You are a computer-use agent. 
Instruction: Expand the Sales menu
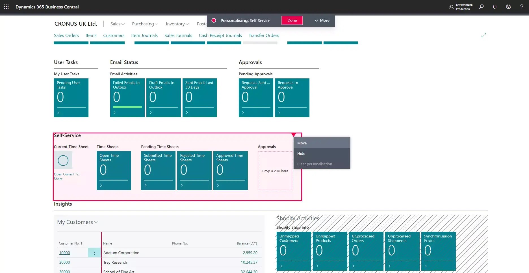[117, 24]
